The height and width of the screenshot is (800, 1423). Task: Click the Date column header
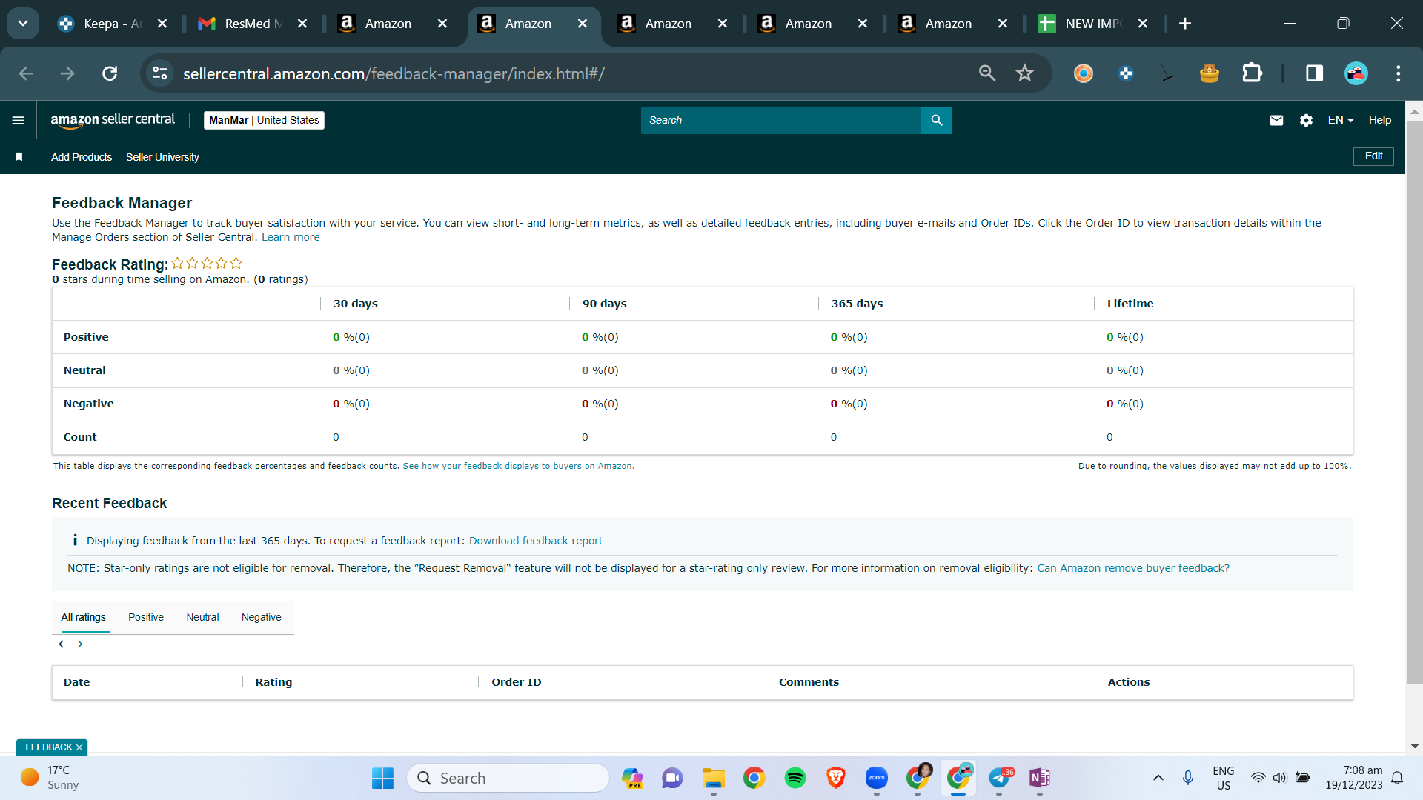click(x=76, y=682)
